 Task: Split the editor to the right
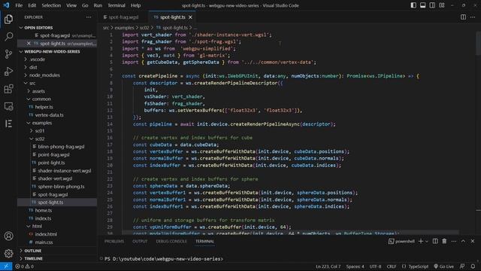coord(463,17)
